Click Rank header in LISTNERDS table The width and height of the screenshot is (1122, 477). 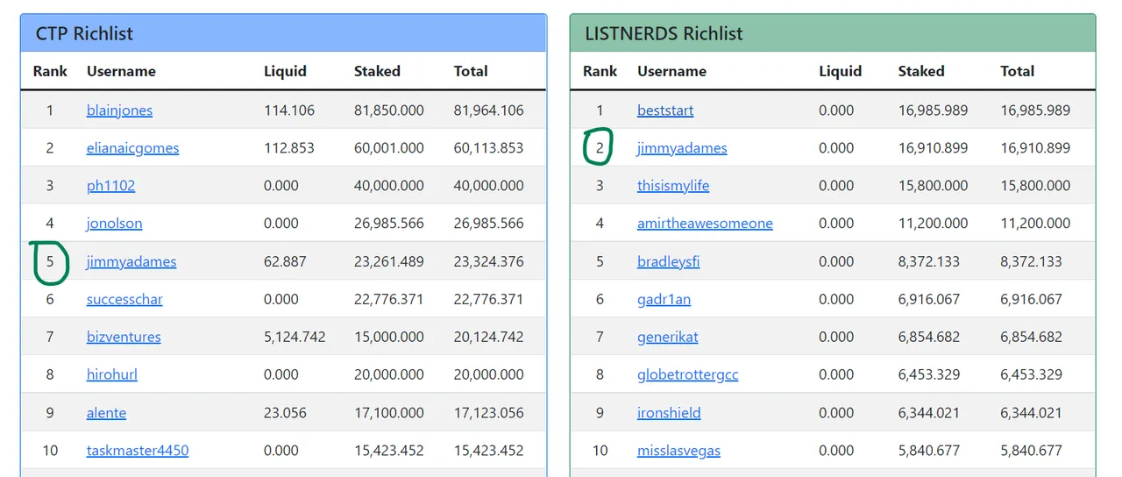(x=600, y=71)
